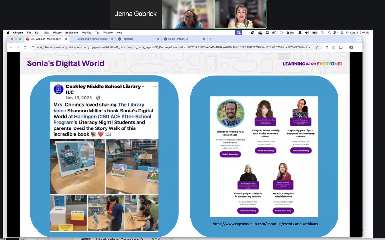Open the Window menu
The width and height of the screenshot is (385, 240).
click(x=108, y=33)
